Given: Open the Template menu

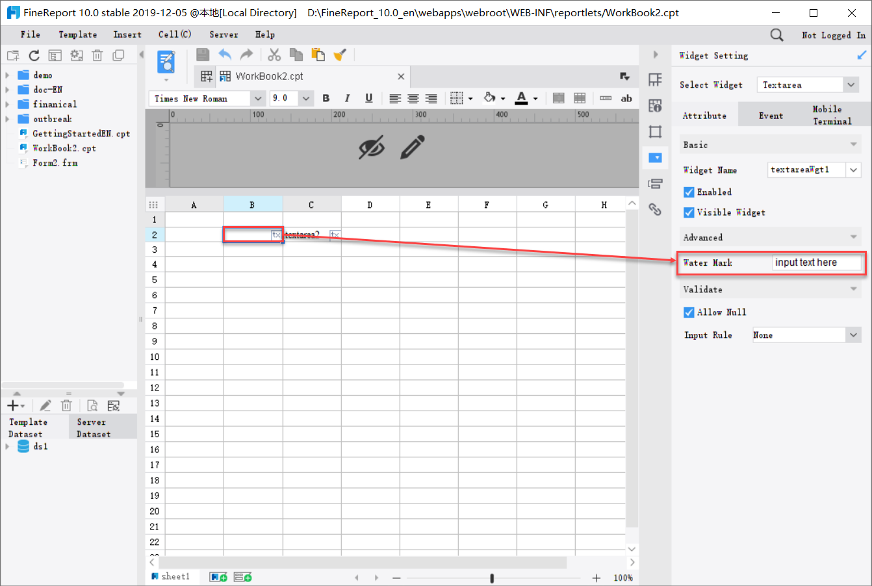Looking at the screenshot, I should pos(77,34).
